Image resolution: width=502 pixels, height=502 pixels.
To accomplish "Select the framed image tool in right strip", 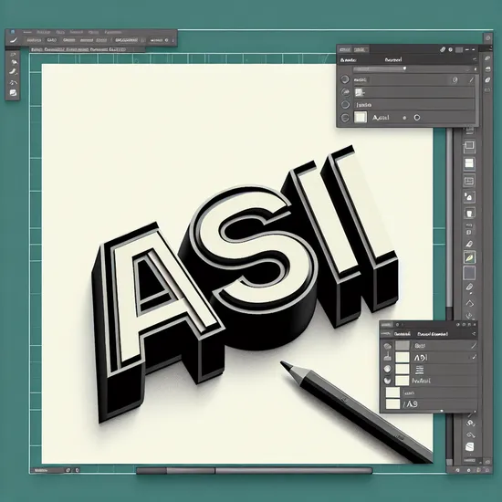I will (469, 181).
